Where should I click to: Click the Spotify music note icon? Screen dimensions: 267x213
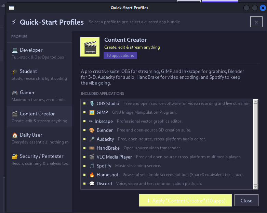(92, 166)
